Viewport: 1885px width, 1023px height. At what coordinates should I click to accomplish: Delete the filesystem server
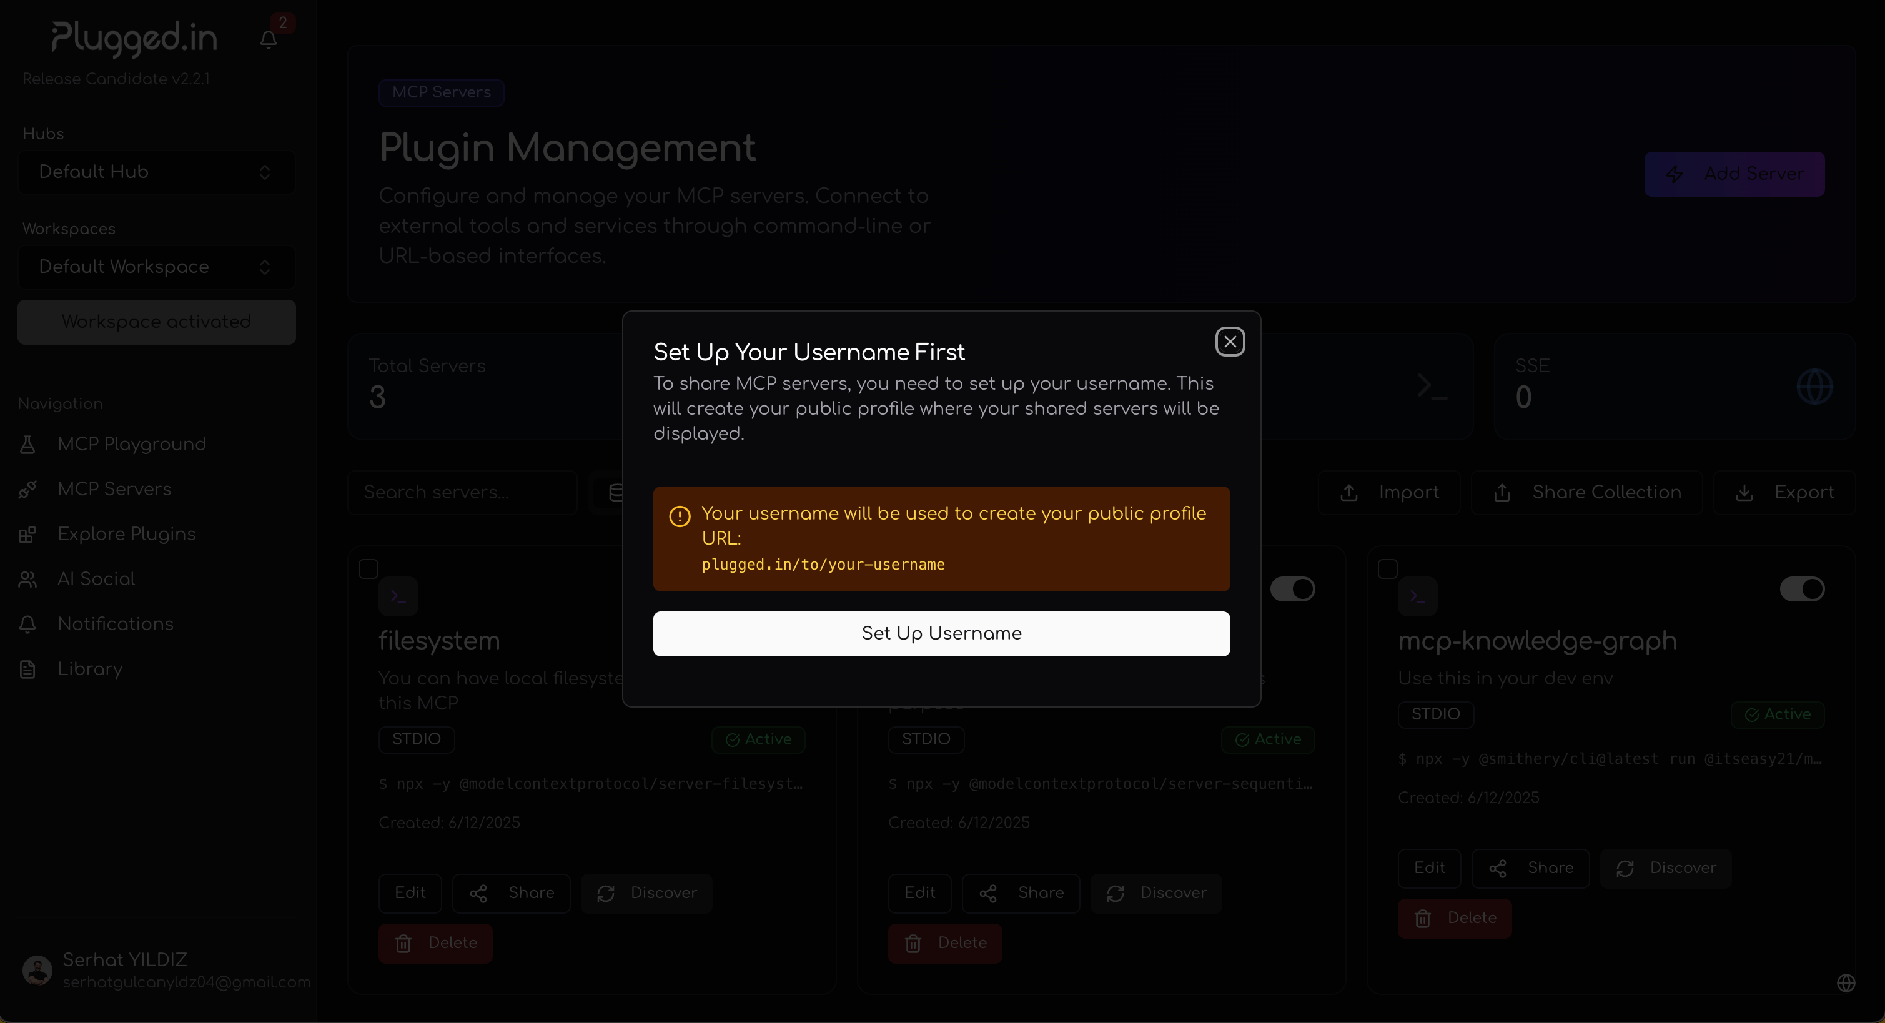pos(435,943)
